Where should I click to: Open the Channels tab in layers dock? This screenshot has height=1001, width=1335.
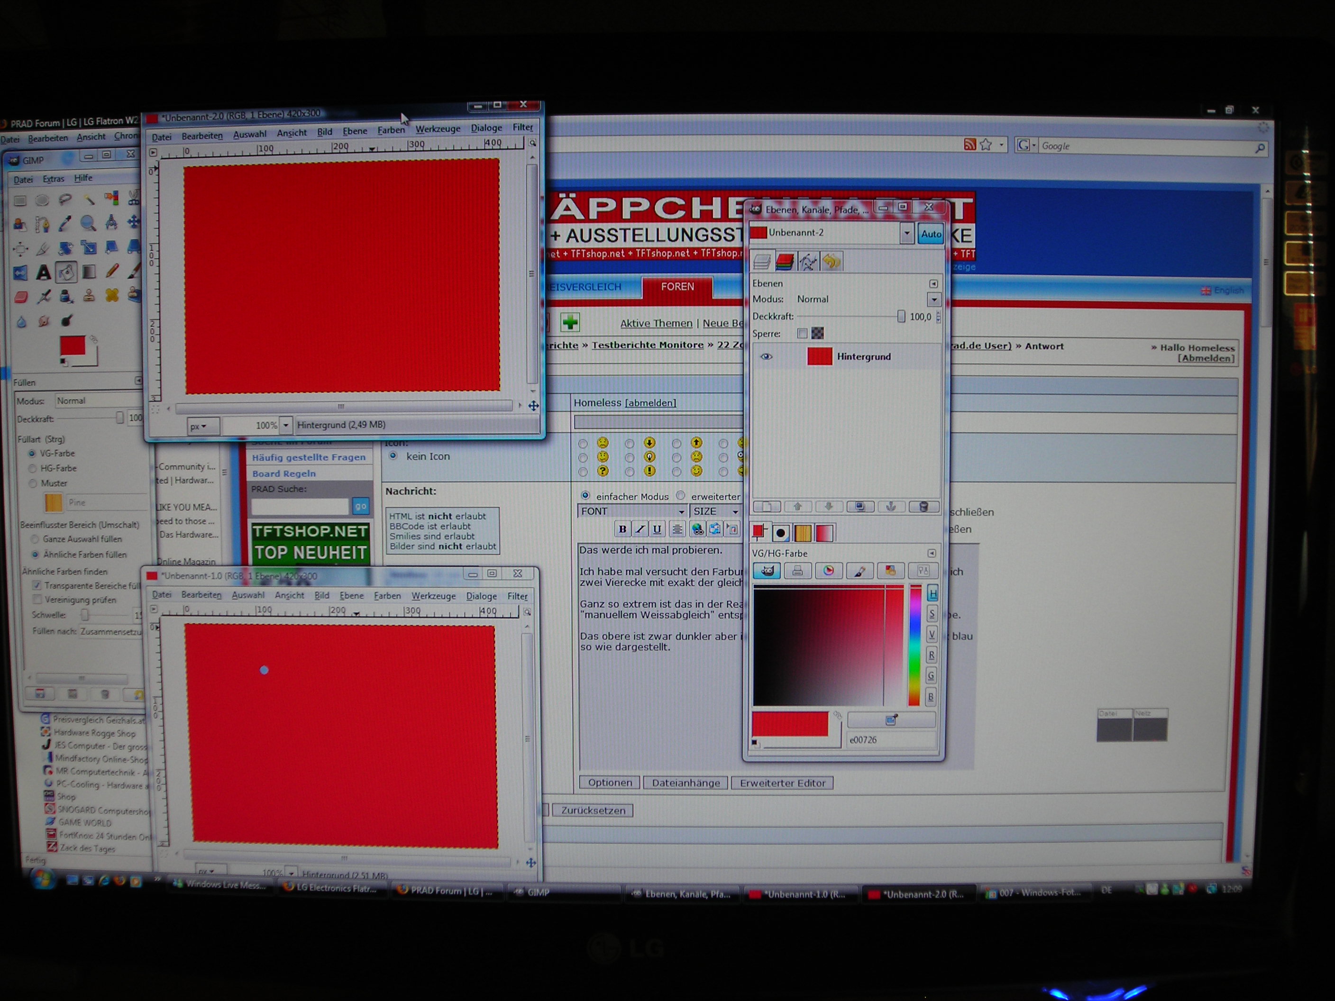click(x=785, y=262)
